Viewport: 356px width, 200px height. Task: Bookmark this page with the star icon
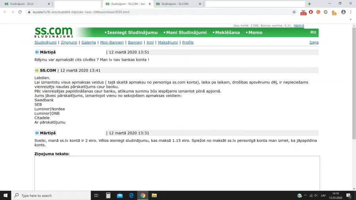(294, 12)
